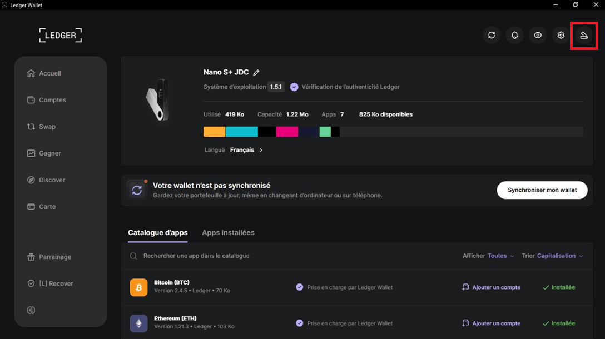Viewport: 605px width, 339px height.
Task: Open settings gear icon
Action: point(561,36)
